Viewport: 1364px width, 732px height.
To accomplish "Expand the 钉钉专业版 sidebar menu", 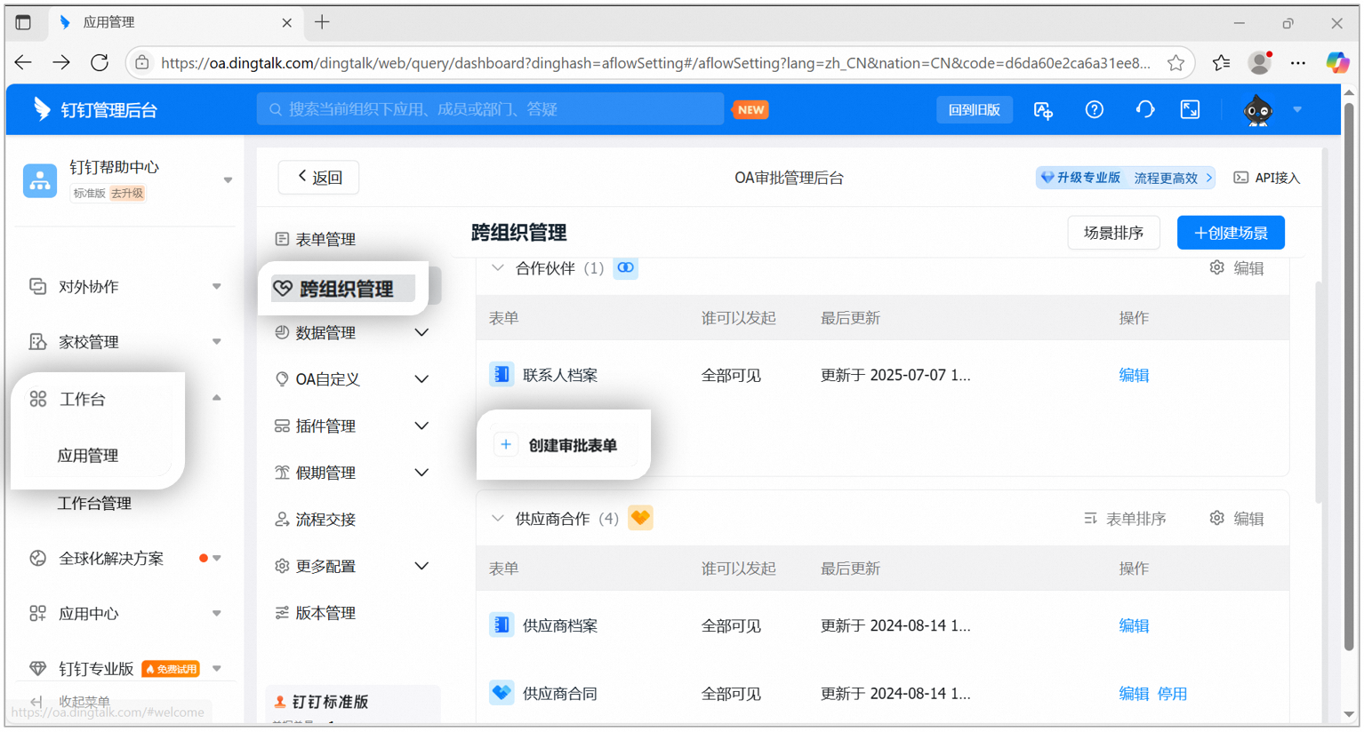I will tap(217, 668).
